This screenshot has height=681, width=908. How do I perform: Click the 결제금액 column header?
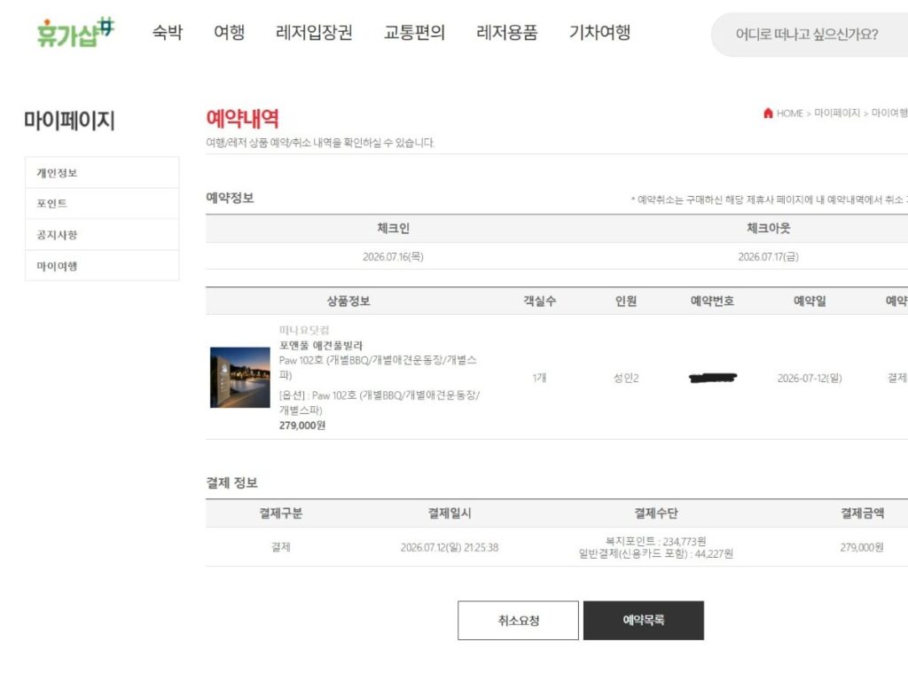click(862, 513)
